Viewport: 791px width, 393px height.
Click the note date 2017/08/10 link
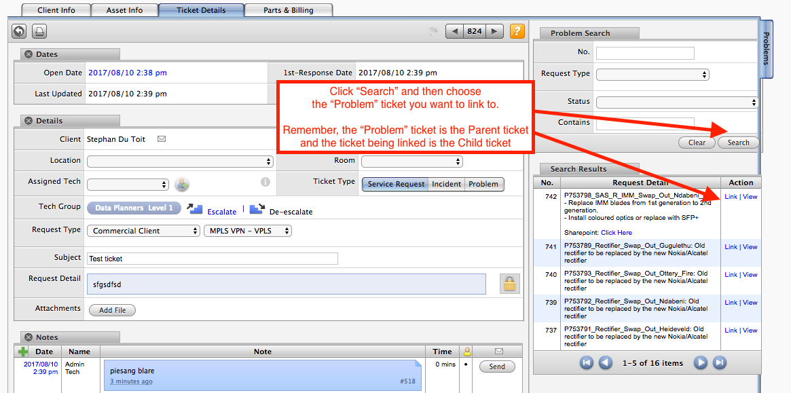[x=41, y=368]
